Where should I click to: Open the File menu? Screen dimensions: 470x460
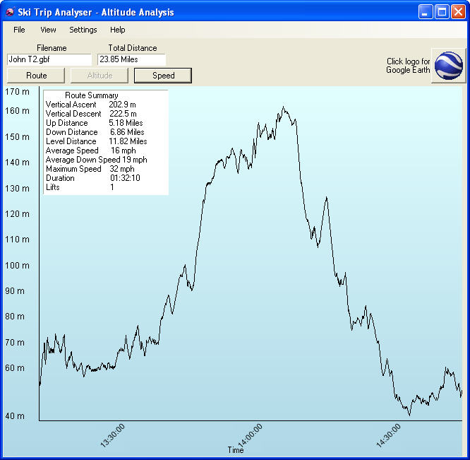[x=19, y=30]
